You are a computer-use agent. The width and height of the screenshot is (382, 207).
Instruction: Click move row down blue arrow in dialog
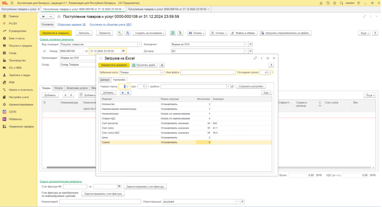tap(128, 92)
